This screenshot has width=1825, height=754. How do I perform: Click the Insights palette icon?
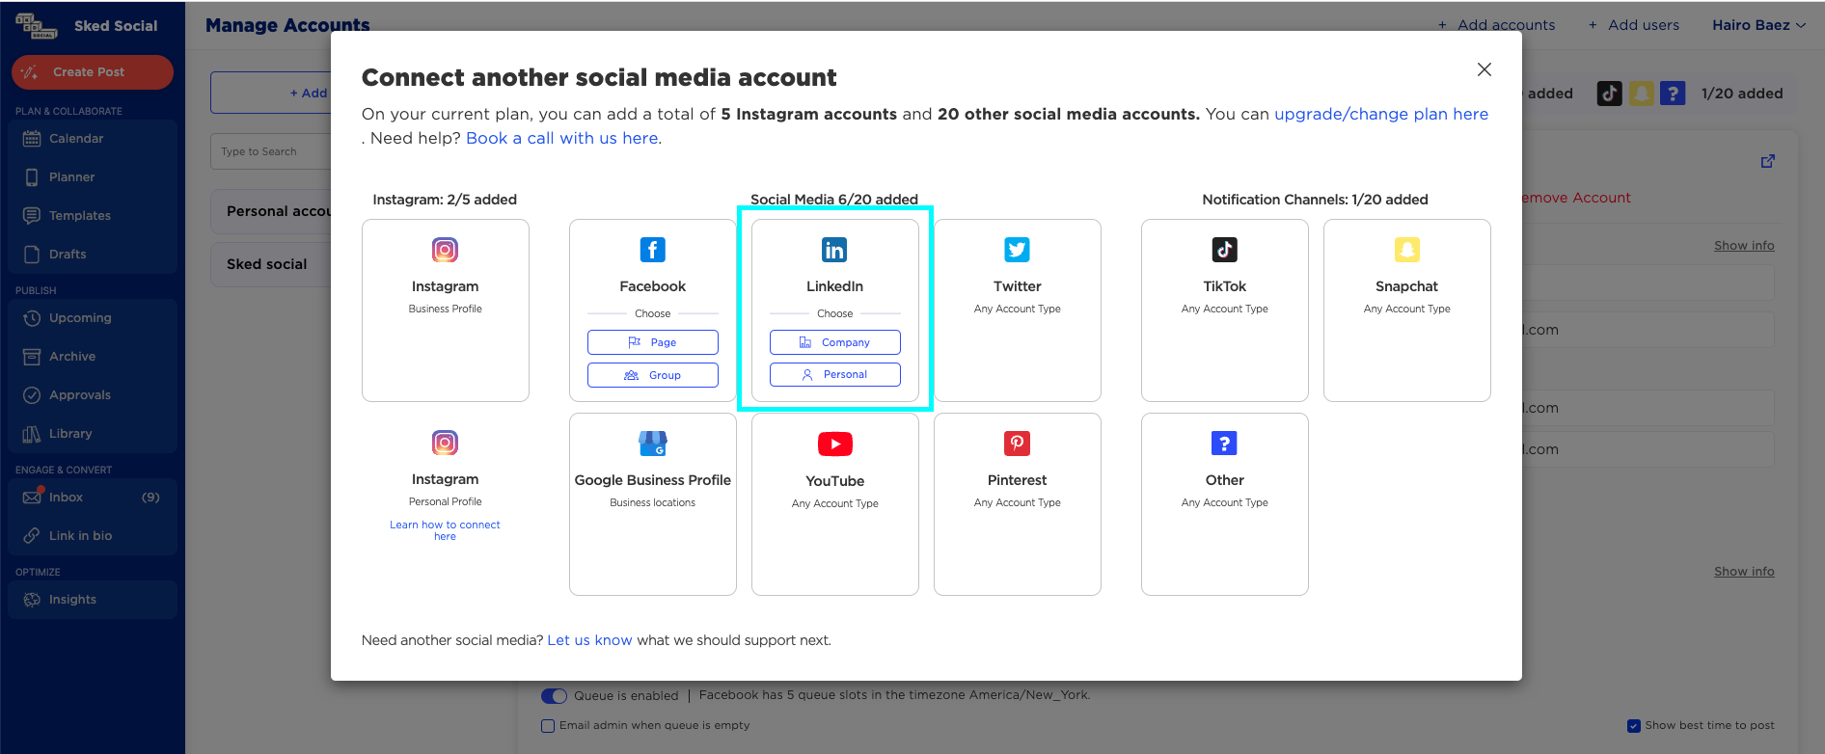32,600
